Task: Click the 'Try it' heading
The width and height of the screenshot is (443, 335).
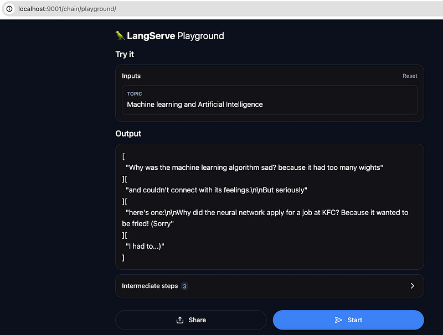Action: click(125, 54)
